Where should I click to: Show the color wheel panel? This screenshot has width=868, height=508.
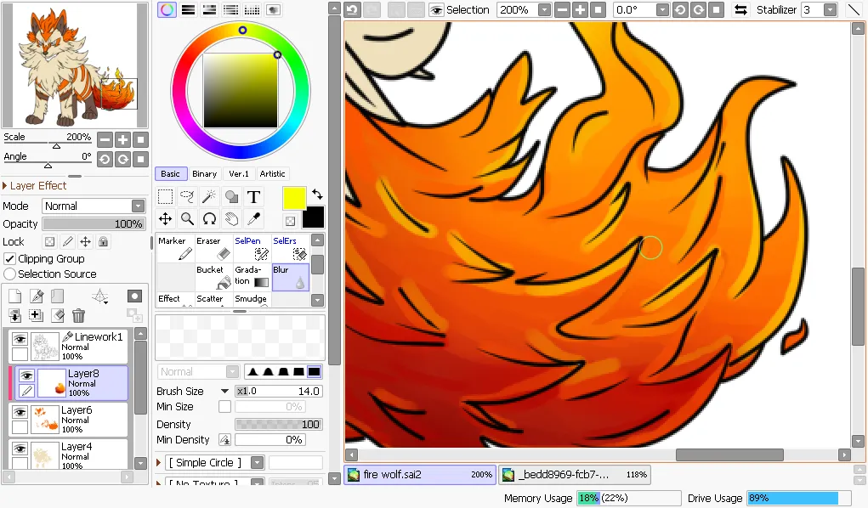(x=167, y=10)
